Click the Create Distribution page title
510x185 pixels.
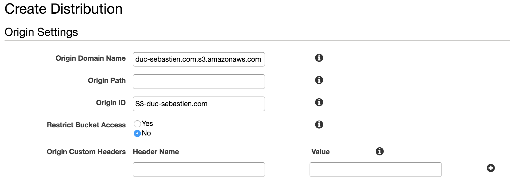point(63,9)
